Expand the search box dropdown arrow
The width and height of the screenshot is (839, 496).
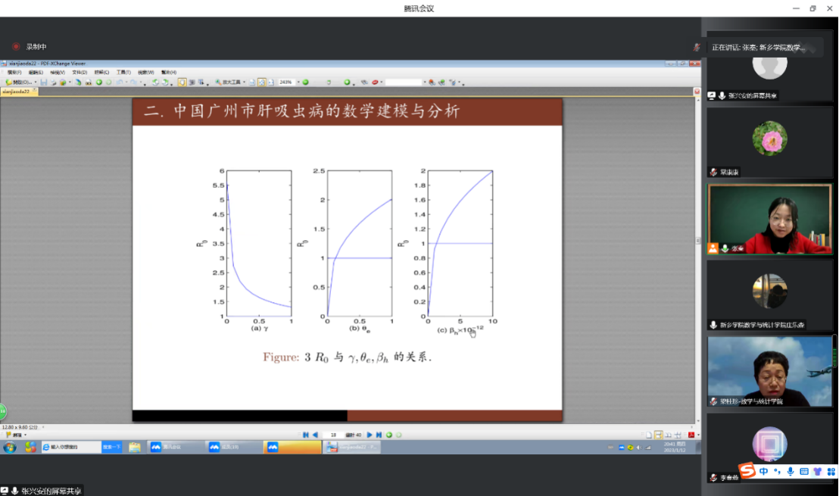425,83
